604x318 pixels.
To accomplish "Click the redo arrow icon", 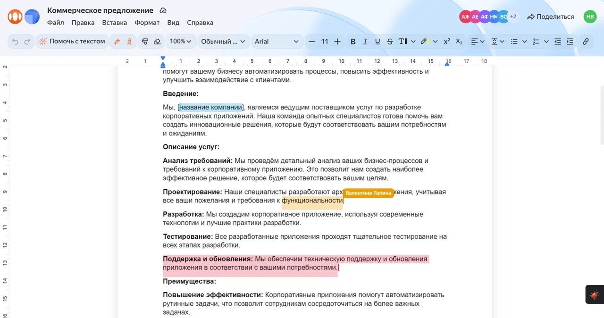I will coord(27,42).
